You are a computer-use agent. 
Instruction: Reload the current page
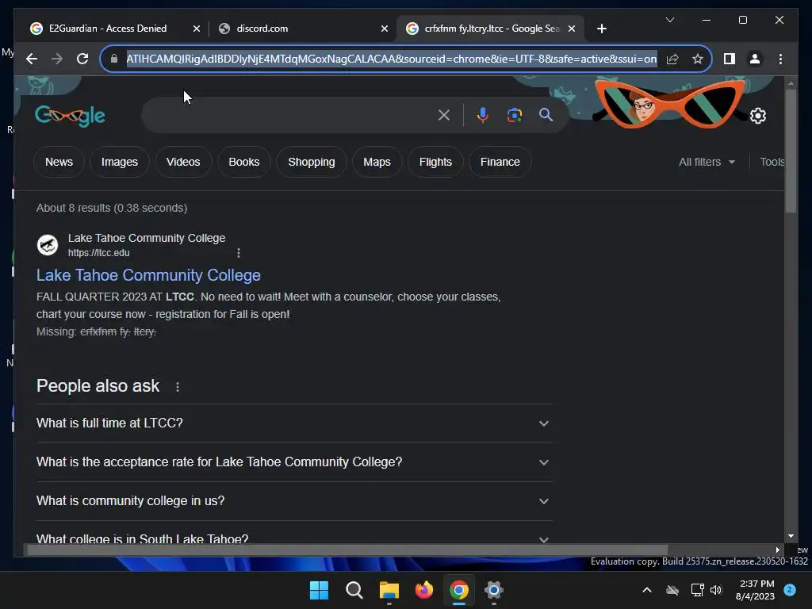82,59
